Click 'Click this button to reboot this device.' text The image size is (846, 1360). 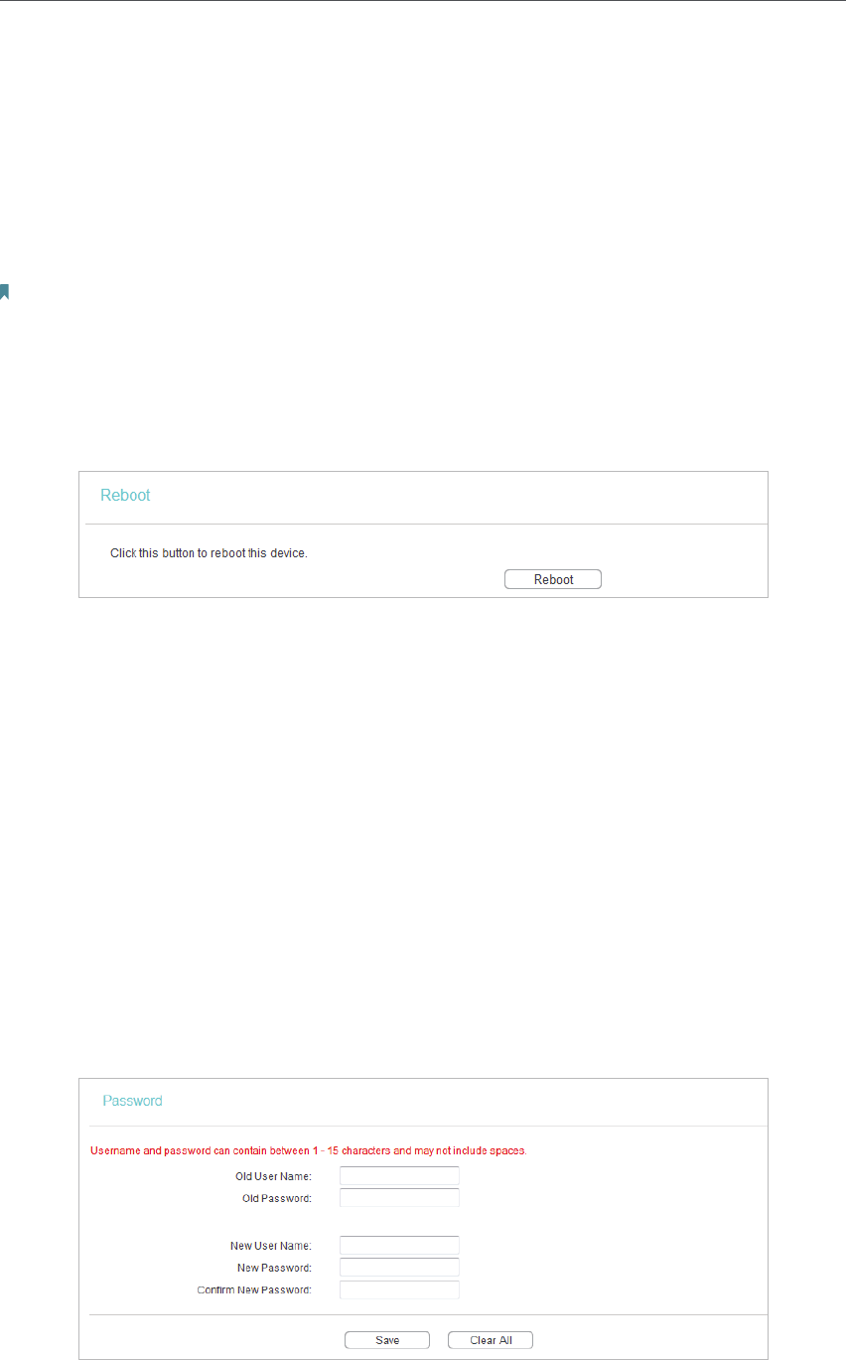pyautogui.click(x=209, y=552)
